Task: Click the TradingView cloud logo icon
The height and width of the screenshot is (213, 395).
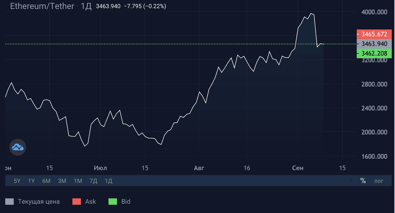Action: click(x=18, y=147)
